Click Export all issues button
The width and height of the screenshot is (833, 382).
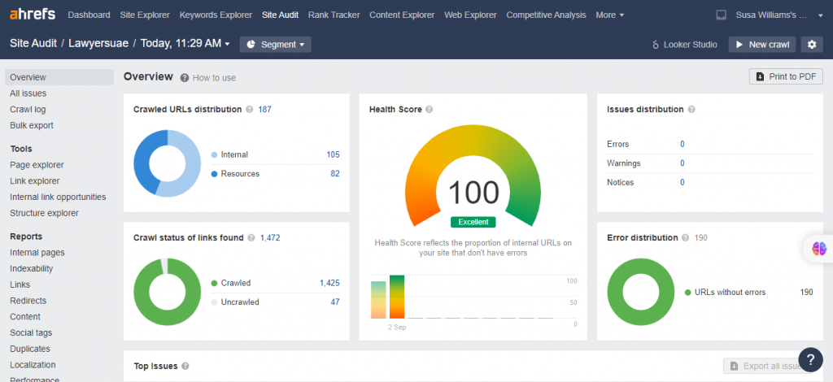tap(767, 366)
